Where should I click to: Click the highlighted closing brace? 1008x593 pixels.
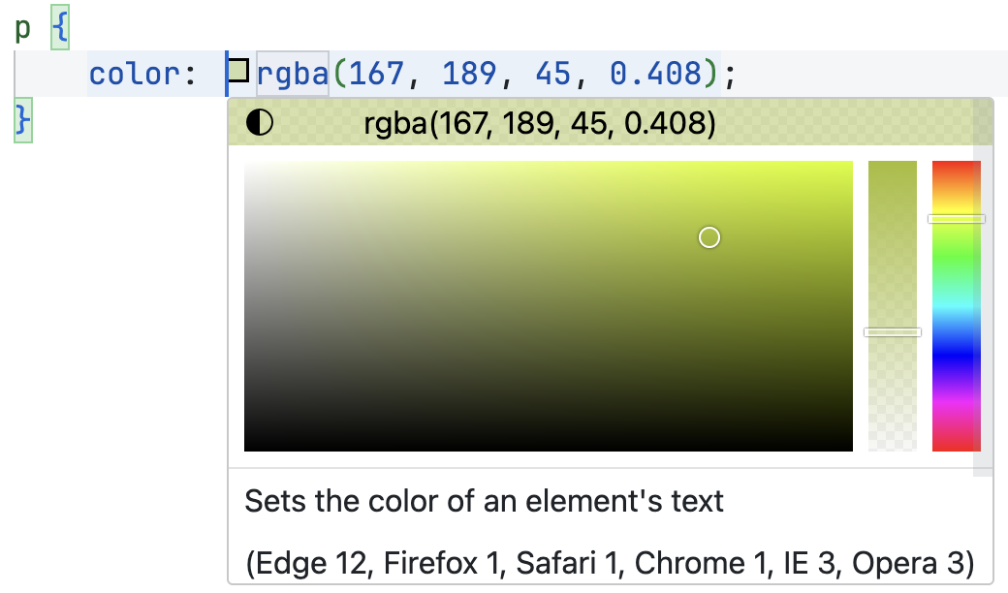(23, 120)
